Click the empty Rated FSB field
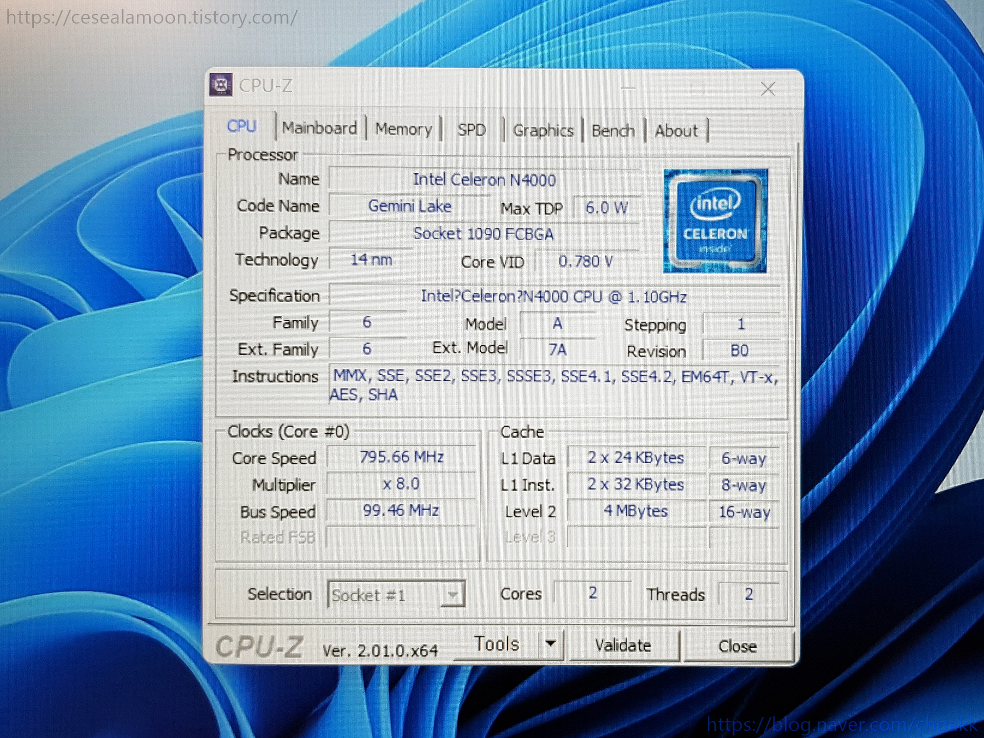Screen dimensions: 984x738 pyautogui.click(x=402, y=537)
